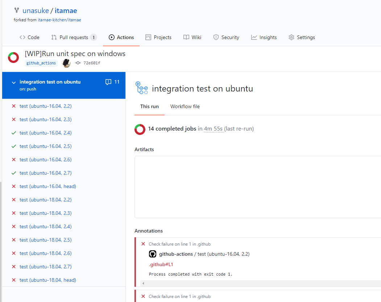Select the Actions tab
This screenshot has width=381, height=302.
[121, 37]
